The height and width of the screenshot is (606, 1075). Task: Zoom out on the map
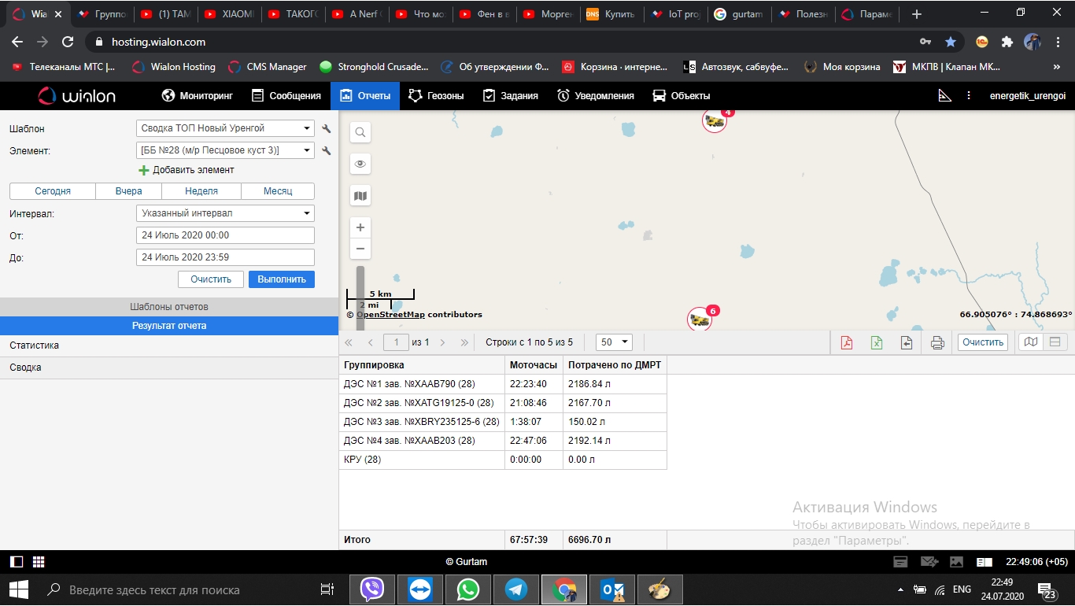[360, 249]
